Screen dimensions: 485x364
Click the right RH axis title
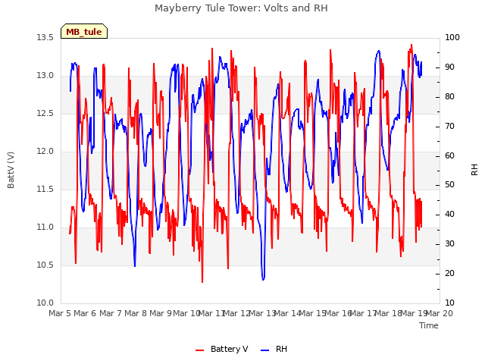click(x=474, y=170)
